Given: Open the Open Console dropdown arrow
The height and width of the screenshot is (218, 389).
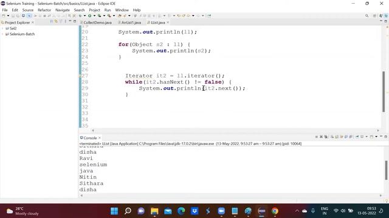Looking at the screenshot, I should coord(376,137).
